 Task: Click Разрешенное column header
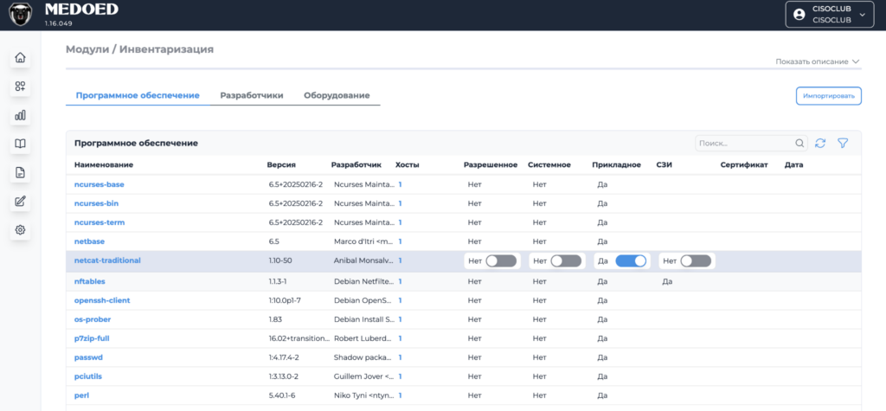click(x=491, y=165)
